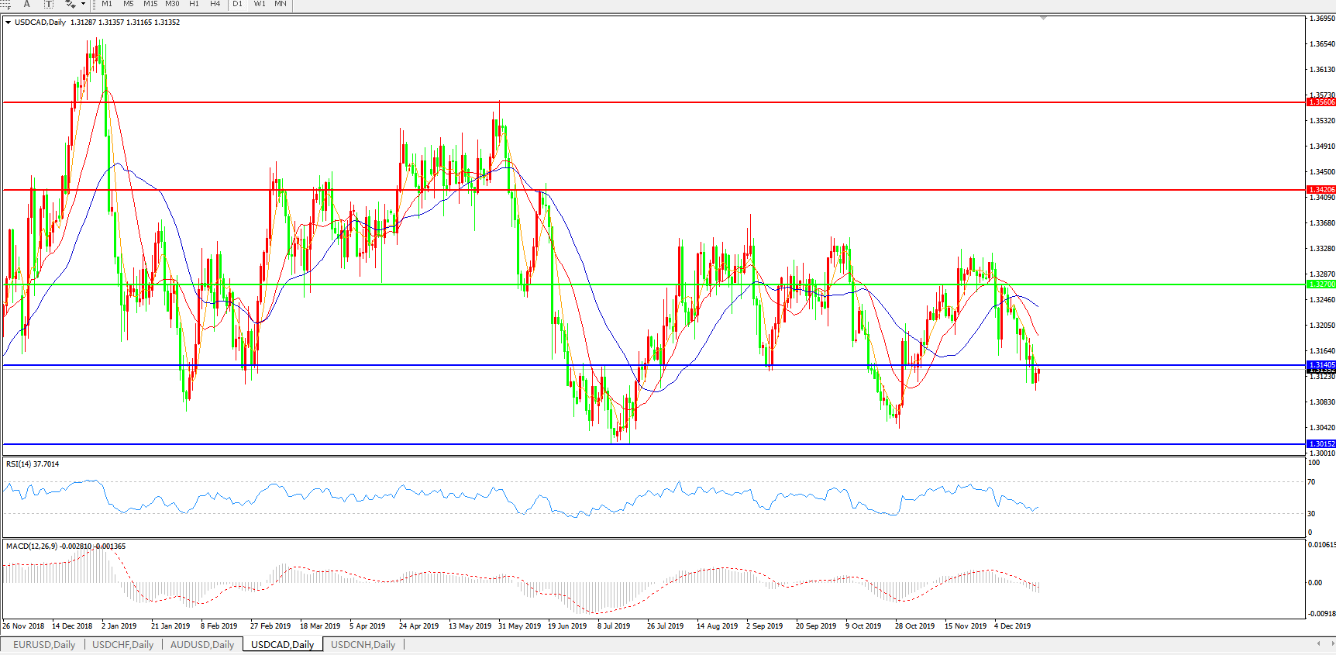Open the arrows tool dropdown arrow
Image resolution: width=1336 pixels, height=655 pixels.
coord(83,4)
